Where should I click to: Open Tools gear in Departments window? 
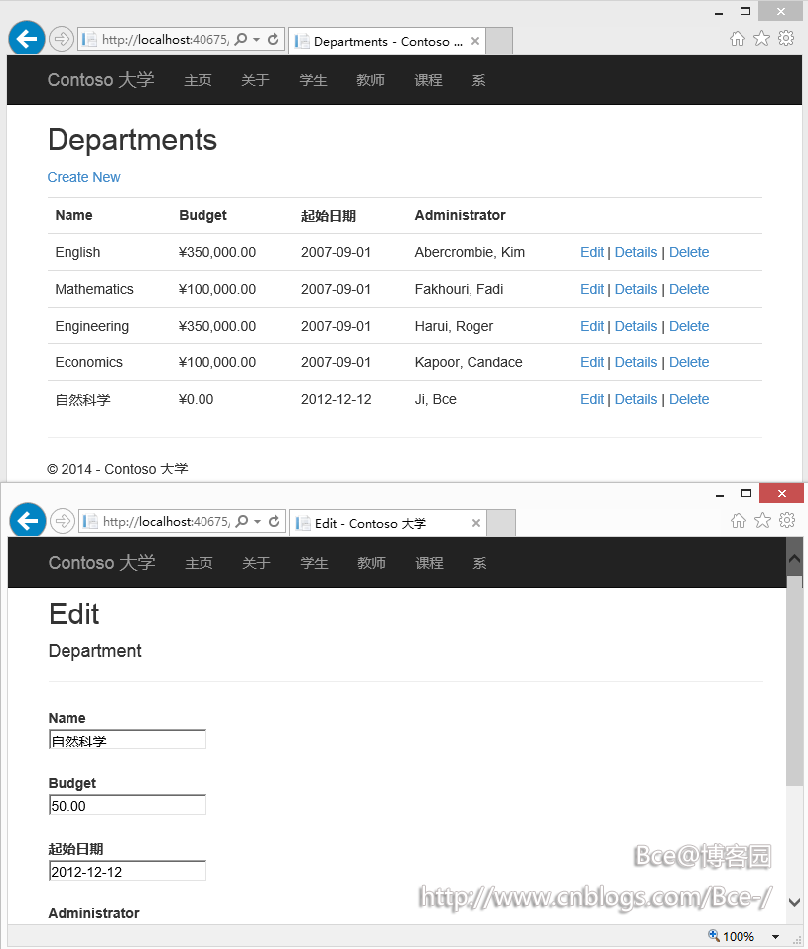785,38
